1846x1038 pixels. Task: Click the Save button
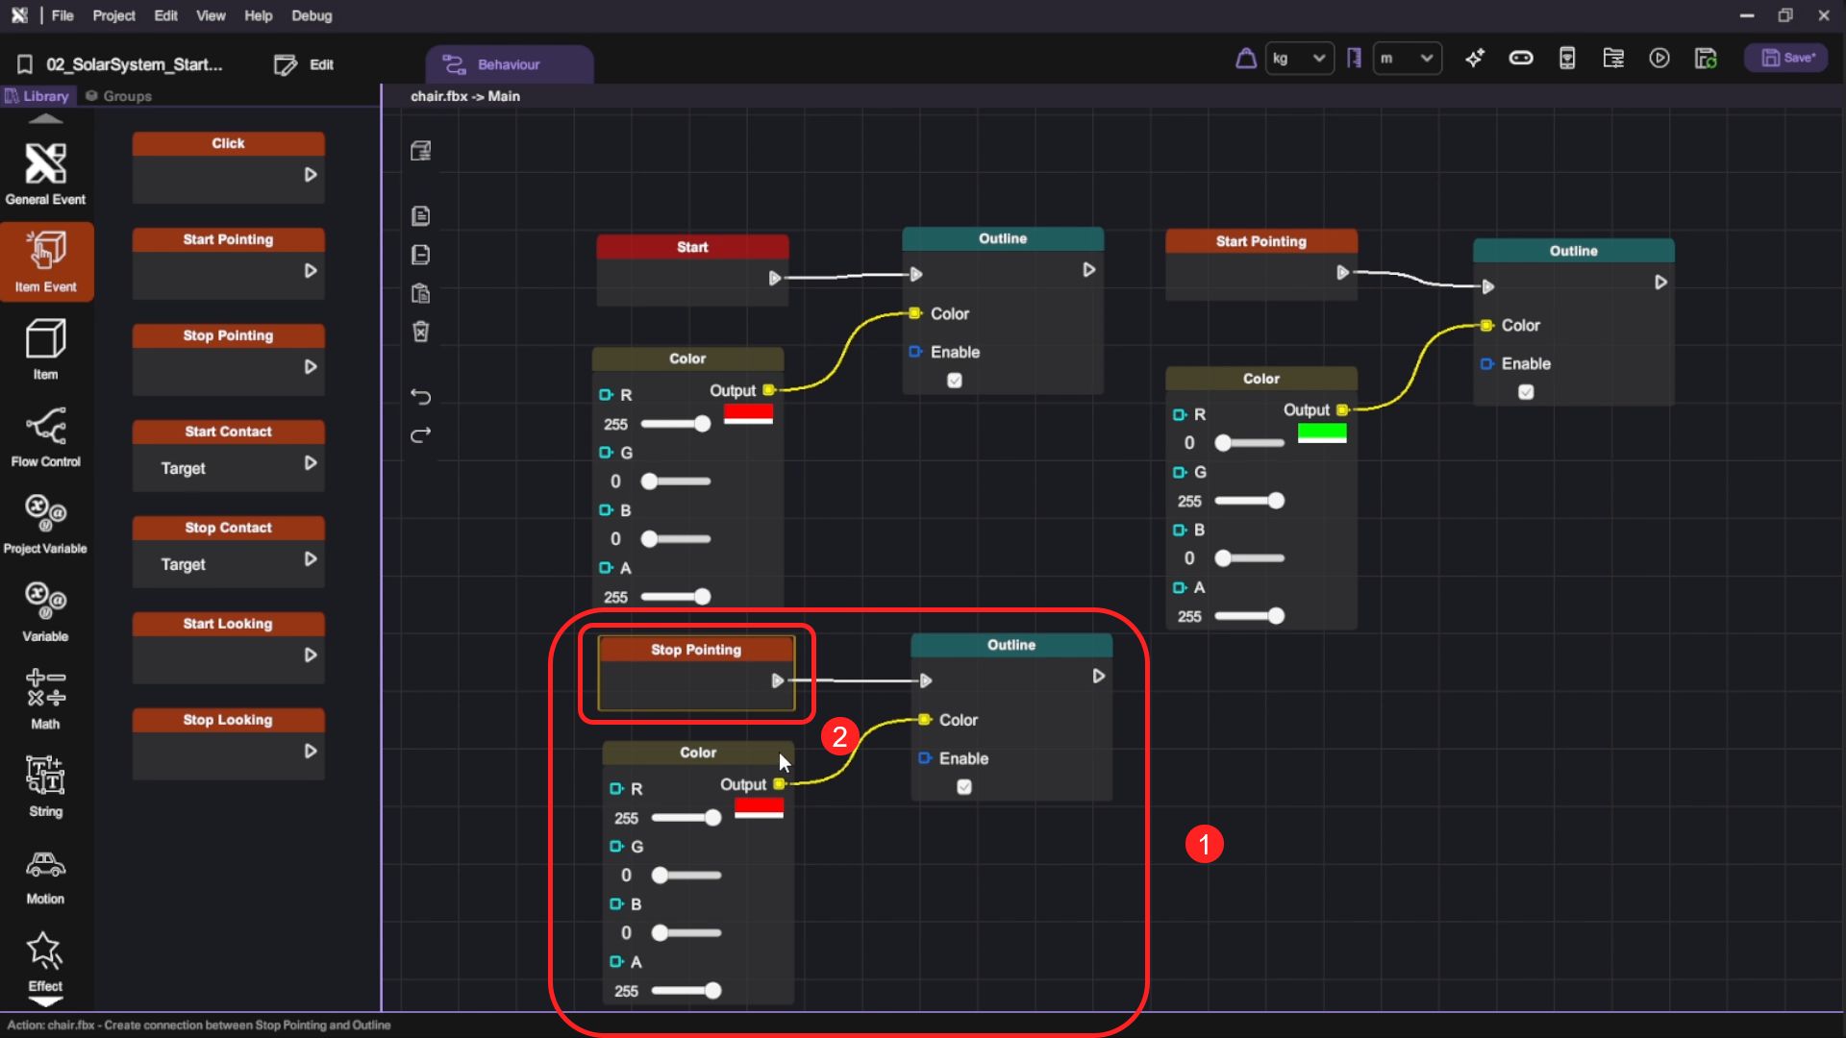click(x=1786, y=59)
